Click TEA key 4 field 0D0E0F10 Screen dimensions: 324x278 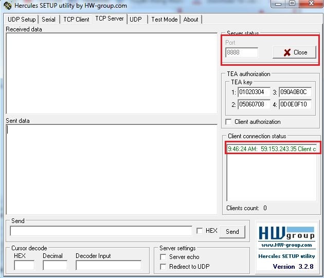(295, 104)
